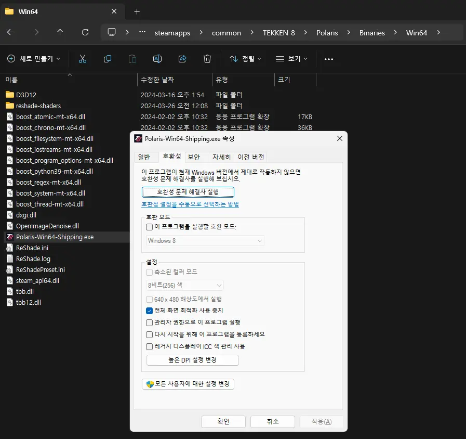Click the Copy icon in Explorer toolbar
466x439 pixels.
(108, 59)
